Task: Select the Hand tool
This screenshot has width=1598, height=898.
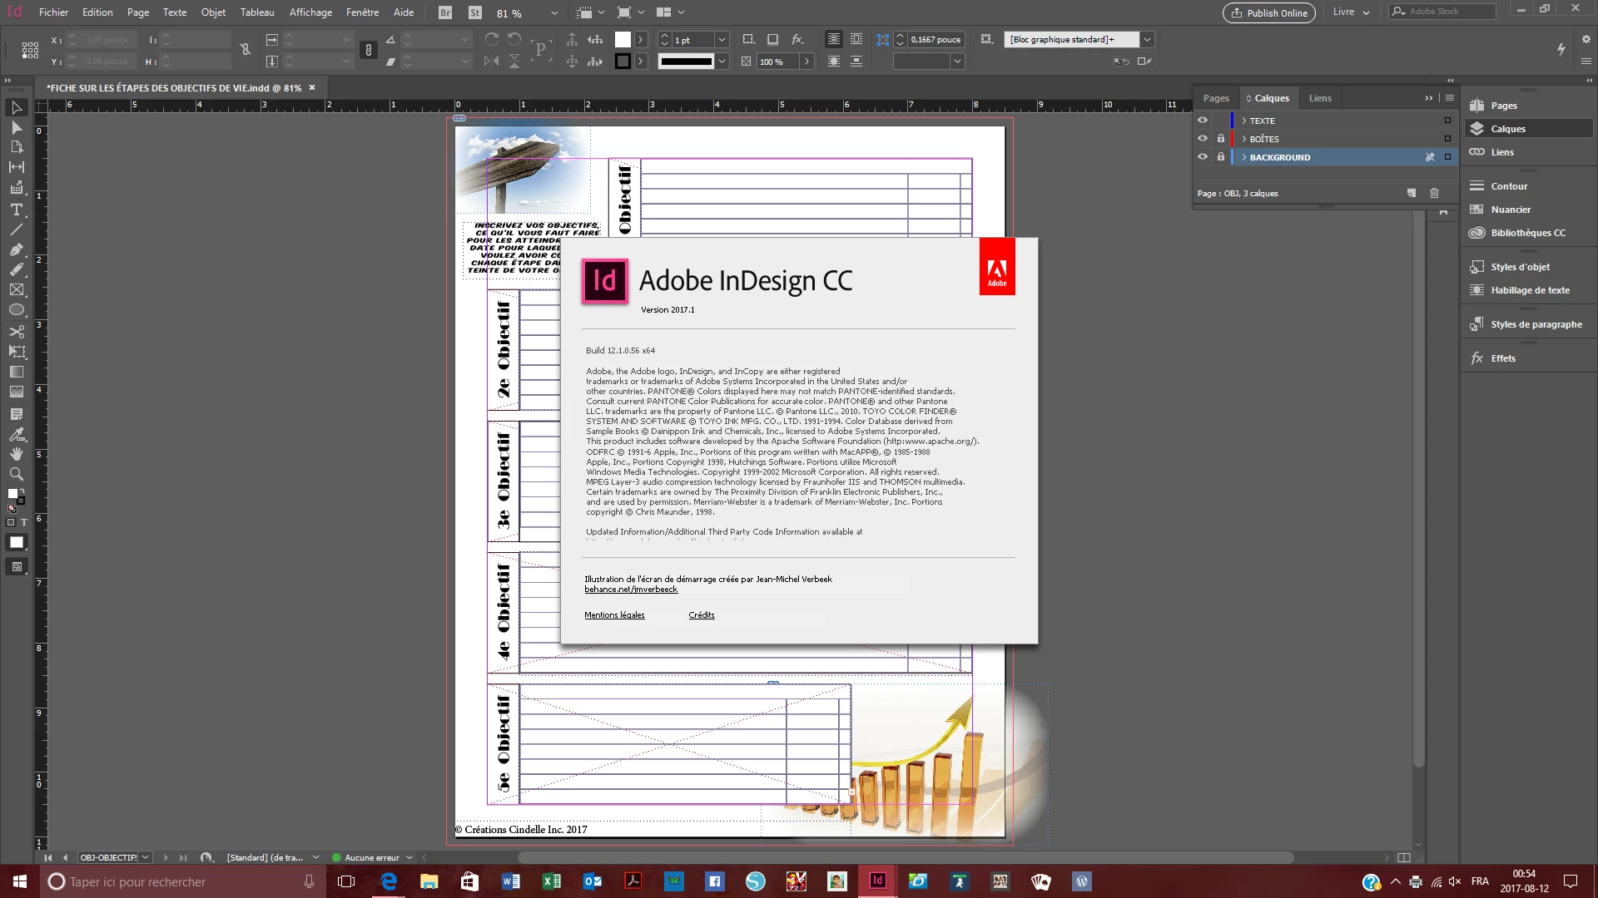Action: click(x=16, y=454)
